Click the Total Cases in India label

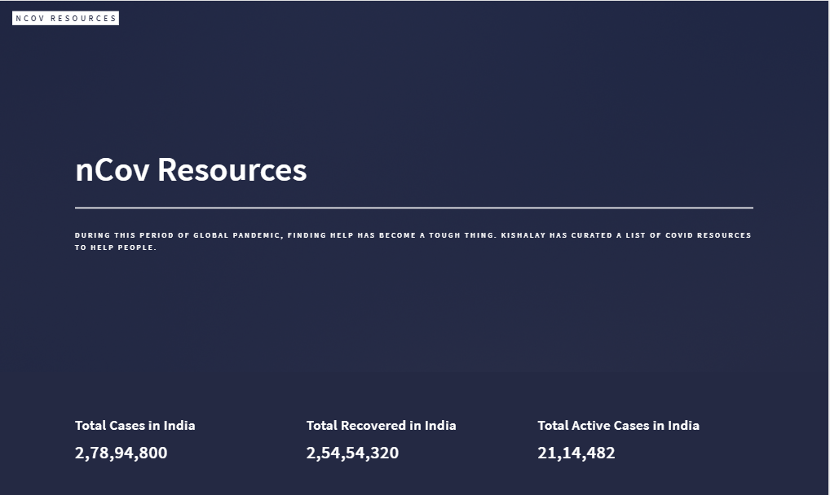(x=135, y=425)
